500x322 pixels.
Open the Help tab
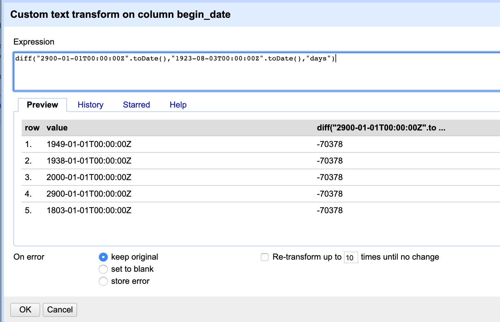[x=178, y=105]
